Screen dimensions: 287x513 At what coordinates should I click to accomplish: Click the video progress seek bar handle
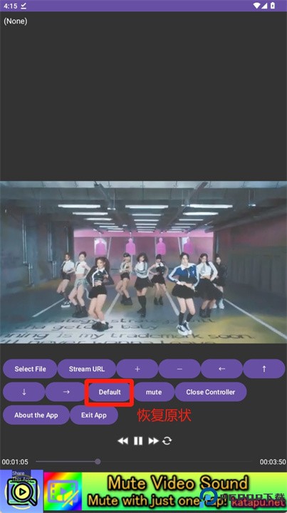click(98, 462)
